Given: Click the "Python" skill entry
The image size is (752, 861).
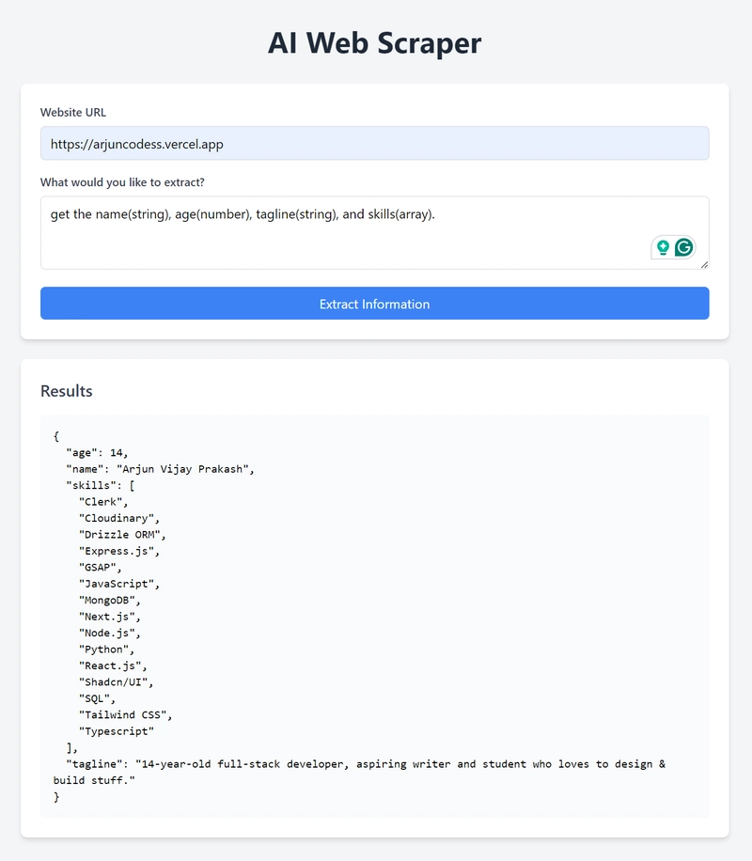Looking at the screenshot, I should [x=106, y=650].
